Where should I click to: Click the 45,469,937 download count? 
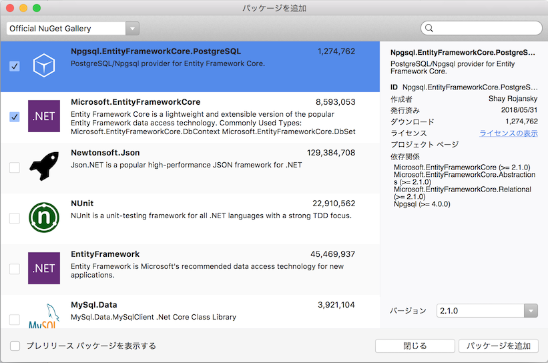point(332,254)
